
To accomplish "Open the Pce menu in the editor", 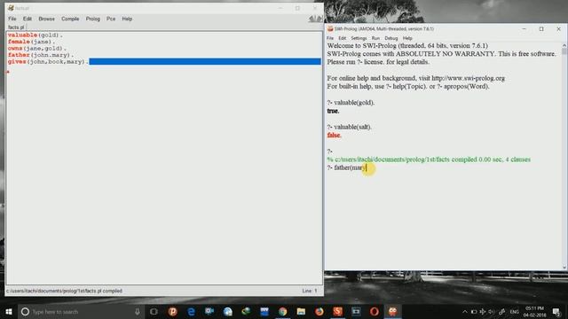I will [x=111, y=19].
